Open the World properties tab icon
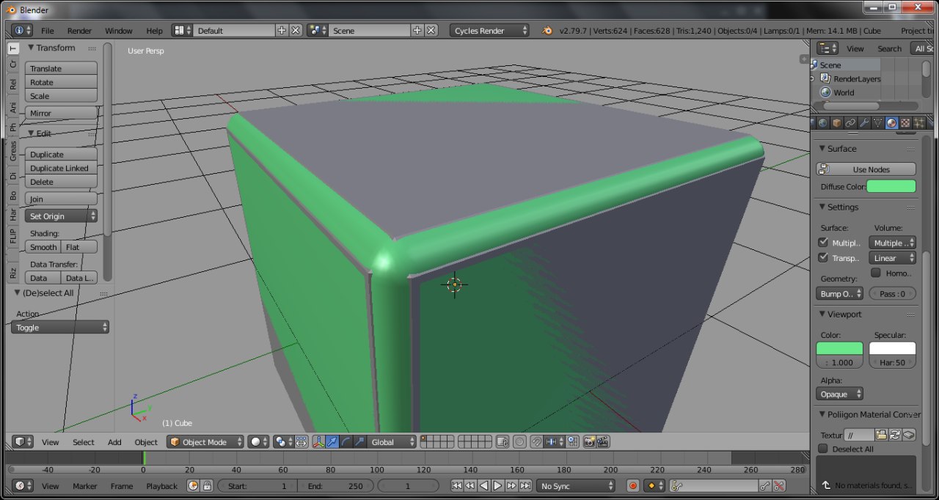939x500 pixels. (822, 123)
